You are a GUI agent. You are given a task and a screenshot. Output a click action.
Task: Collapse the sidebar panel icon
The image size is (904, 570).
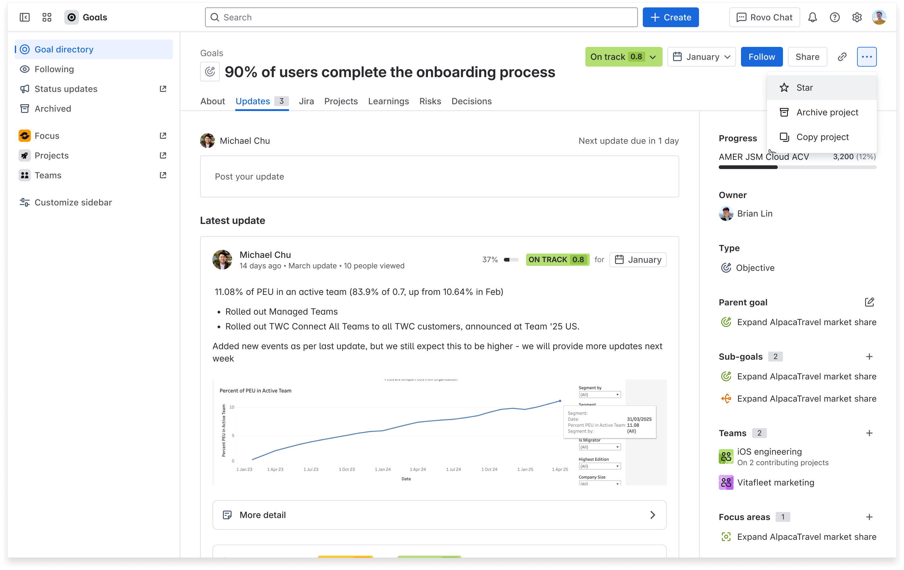25,17
